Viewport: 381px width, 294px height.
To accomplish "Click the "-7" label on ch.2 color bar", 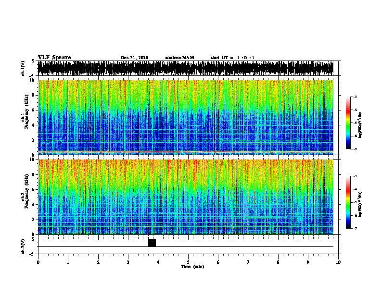I will coord(355,229).
